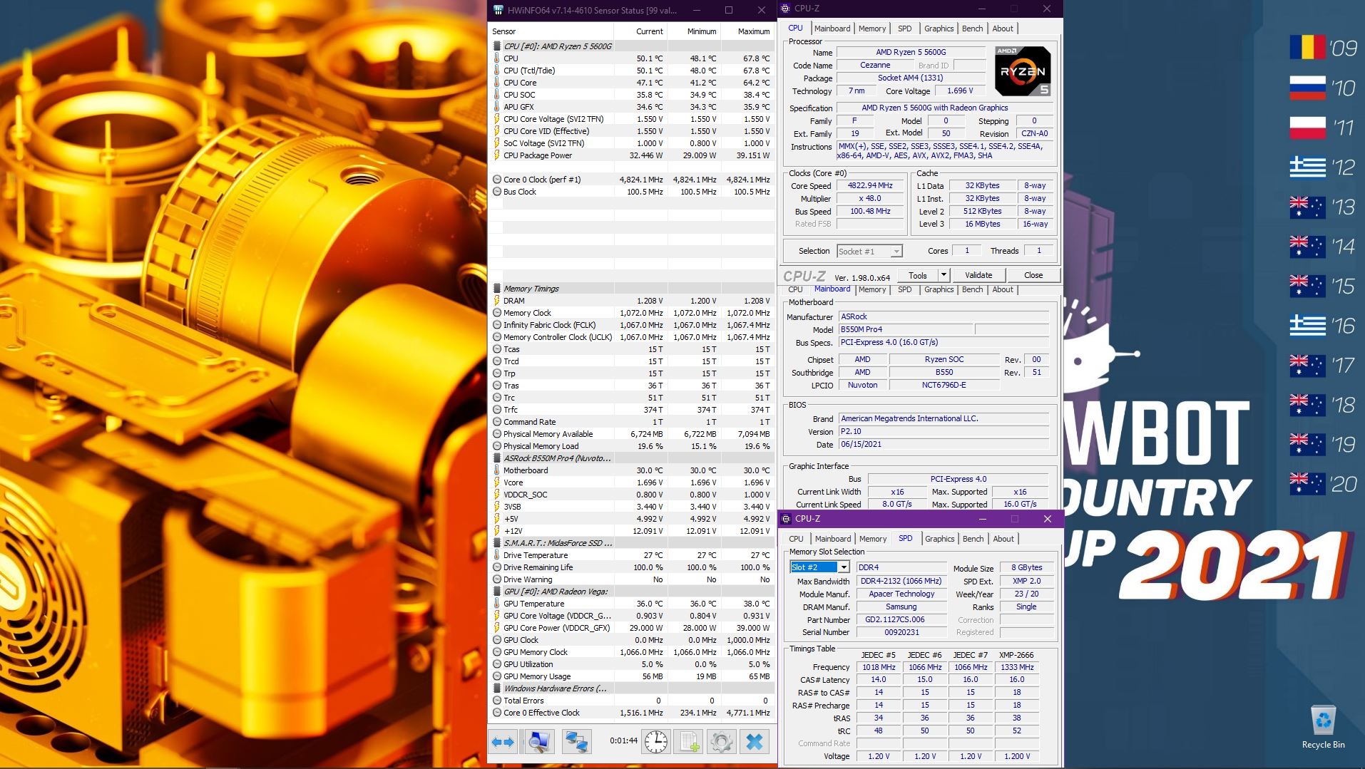Select the VDDCR_SOC sensor row
The image size is (1365, 769).
(632, 495)
